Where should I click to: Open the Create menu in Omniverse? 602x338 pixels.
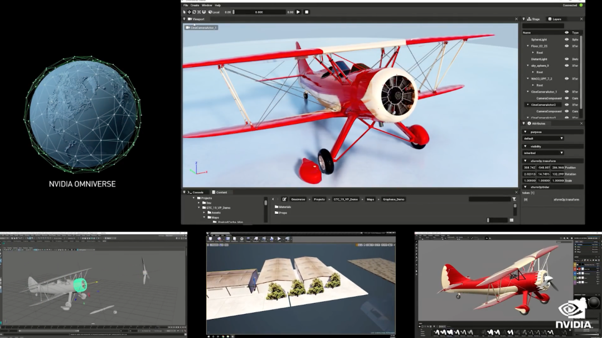coord(195,6)
